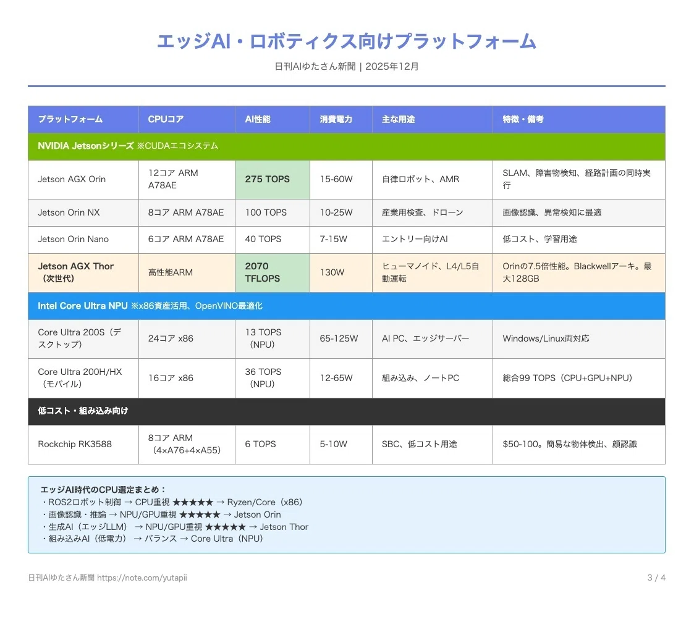
Task: Click the 100 TOPS cell
Action: (272, 212)
